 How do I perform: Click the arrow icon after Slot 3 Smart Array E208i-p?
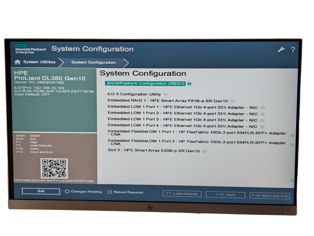(x=204, y=151)
